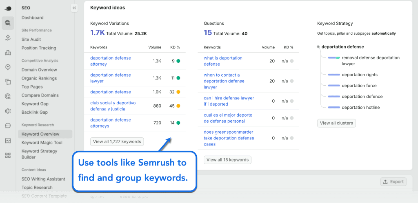Open 'can i hire defense lawyer if i deported'

click(x=229, y=101)
